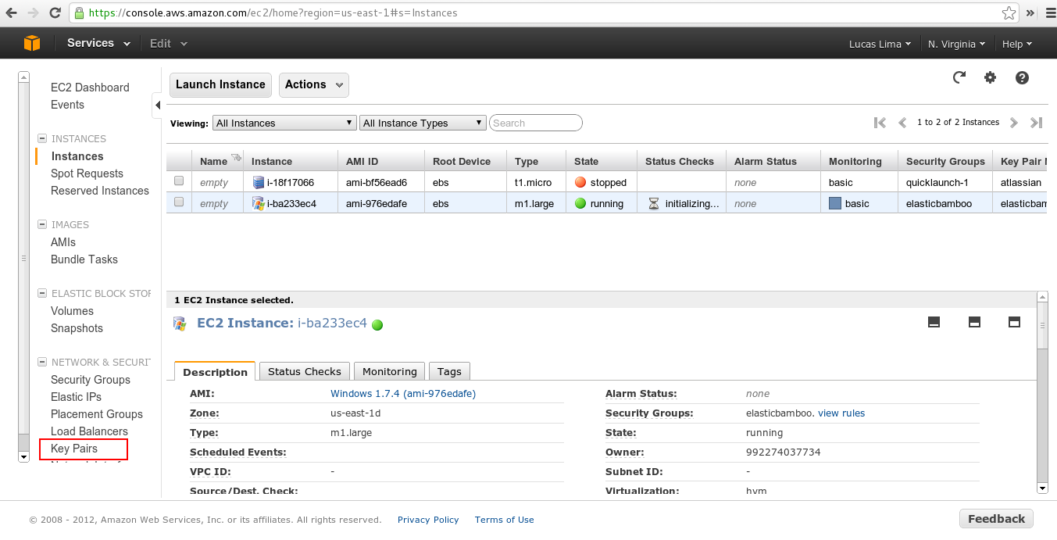Refresh the instances list
This screenshot has height=540, width=1057.
(959, 77)
